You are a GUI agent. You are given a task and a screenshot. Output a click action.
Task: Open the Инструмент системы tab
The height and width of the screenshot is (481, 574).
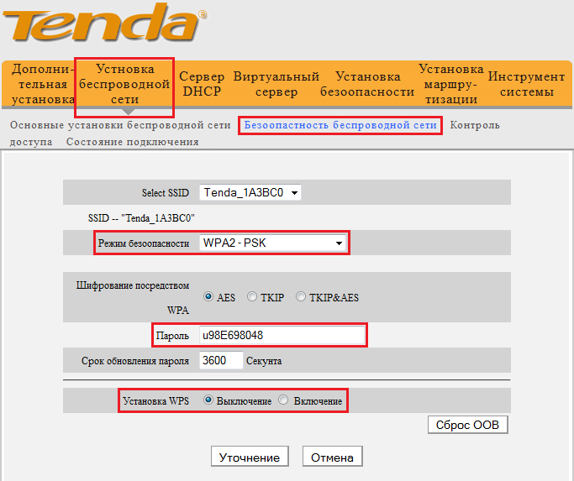point(526,84)
